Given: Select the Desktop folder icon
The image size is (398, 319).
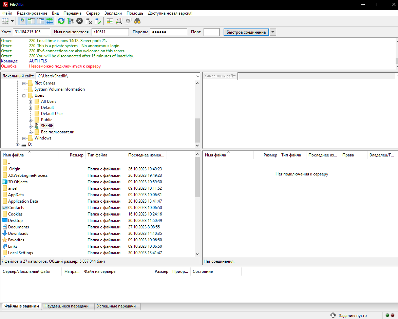Looking at the screenshot, I should 5,220.
